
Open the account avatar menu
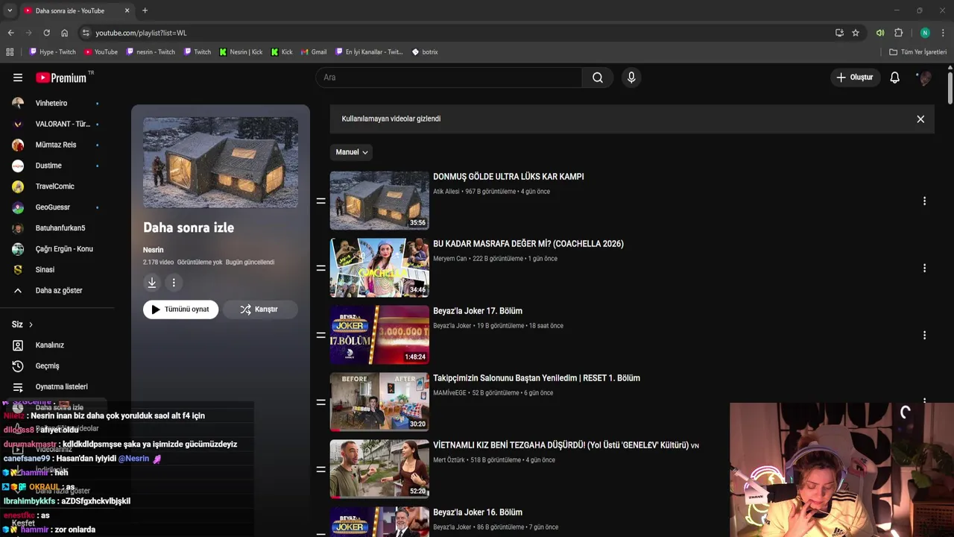pos(924,78)
